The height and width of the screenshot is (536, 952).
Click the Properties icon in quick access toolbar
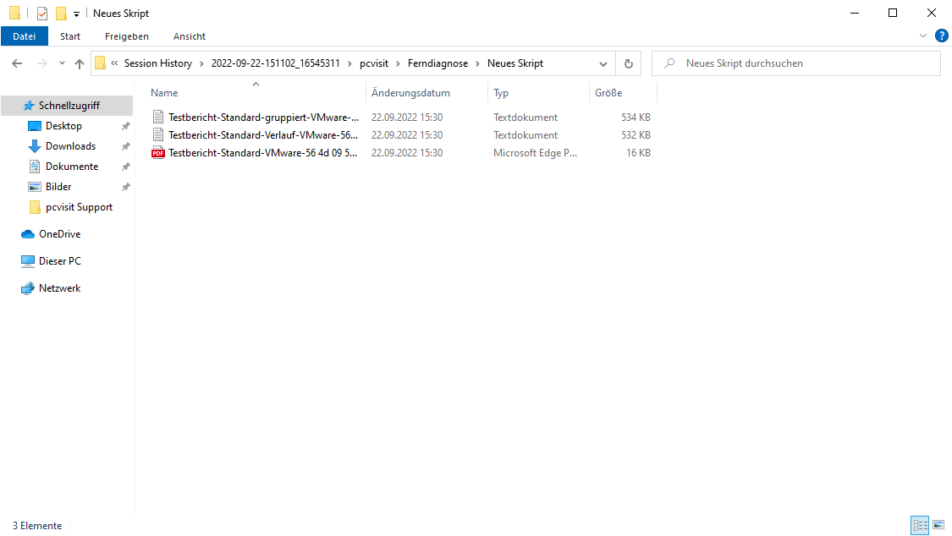tap(42, 14)
